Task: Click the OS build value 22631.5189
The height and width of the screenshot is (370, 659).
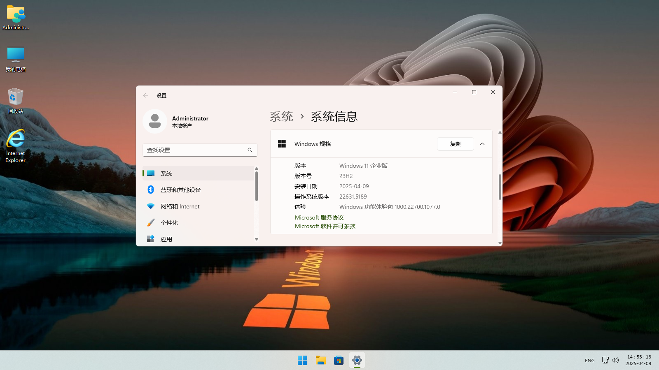Action: click(x=353, y=197)
